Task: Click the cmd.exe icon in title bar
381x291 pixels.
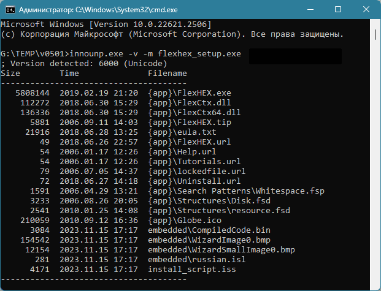Action: pos(10,10)
